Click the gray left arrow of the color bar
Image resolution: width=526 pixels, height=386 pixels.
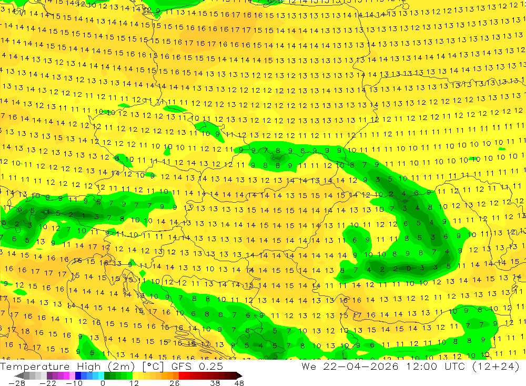(19, 376)
